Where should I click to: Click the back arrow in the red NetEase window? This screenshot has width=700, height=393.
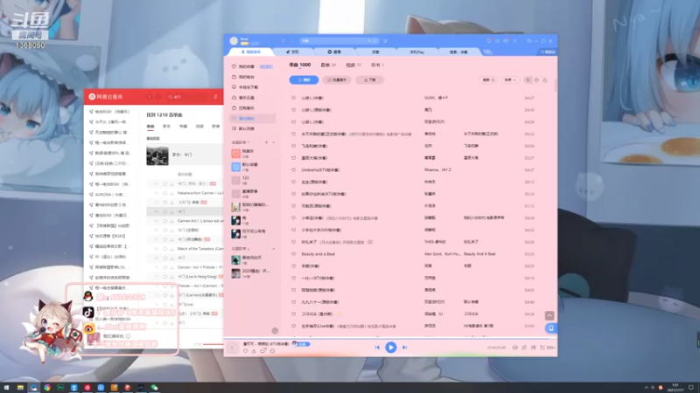[x=150, y=97]
